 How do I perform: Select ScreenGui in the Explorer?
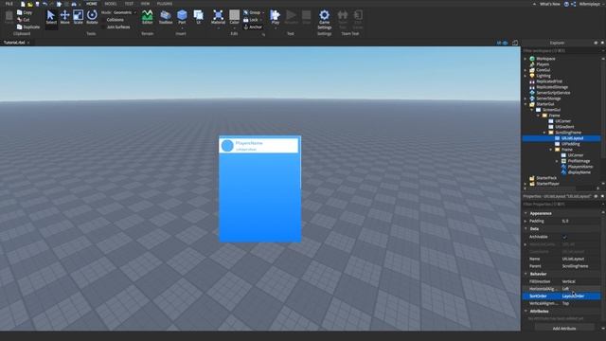pos(551,110)
